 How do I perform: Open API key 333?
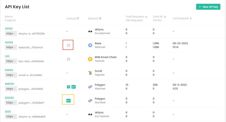[x=7, y=56]
